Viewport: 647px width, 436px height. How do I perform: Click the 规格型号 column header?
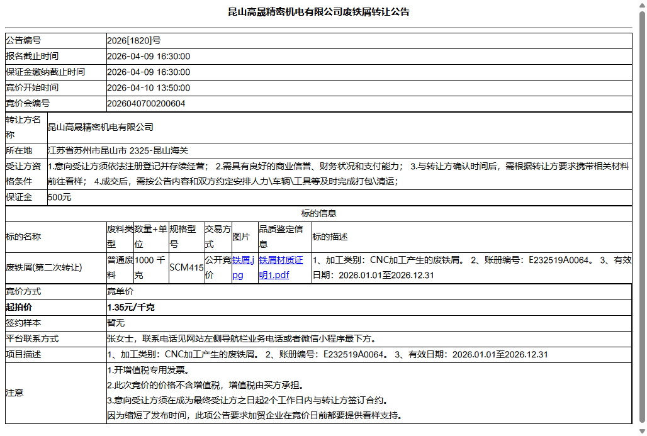point(186,237)
